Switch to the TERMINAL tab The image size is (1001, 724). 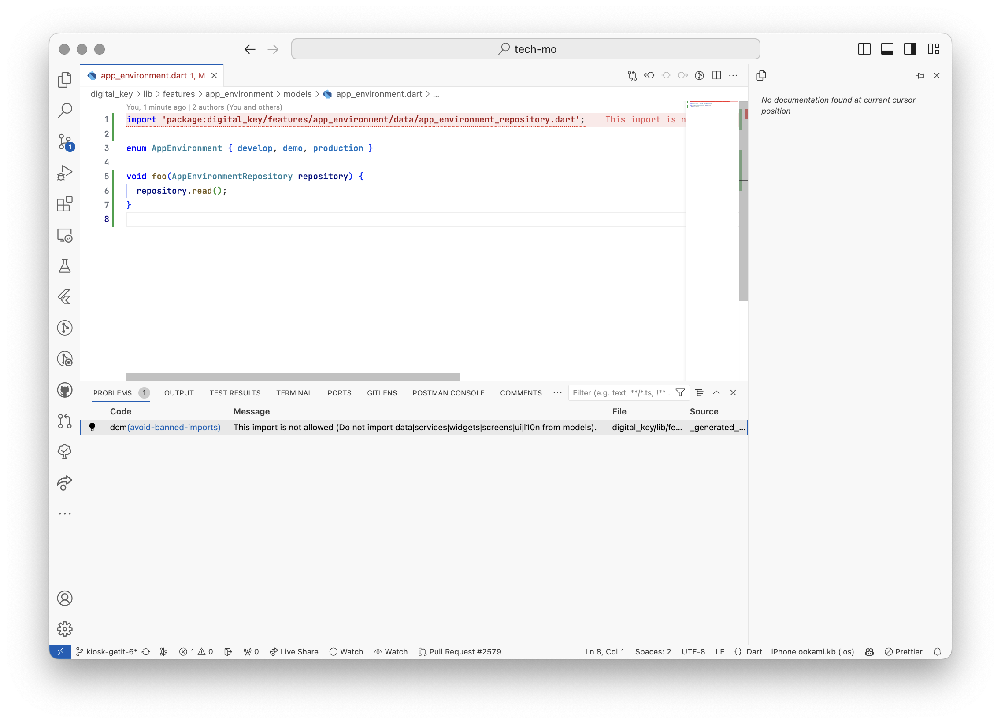point(294,393)
